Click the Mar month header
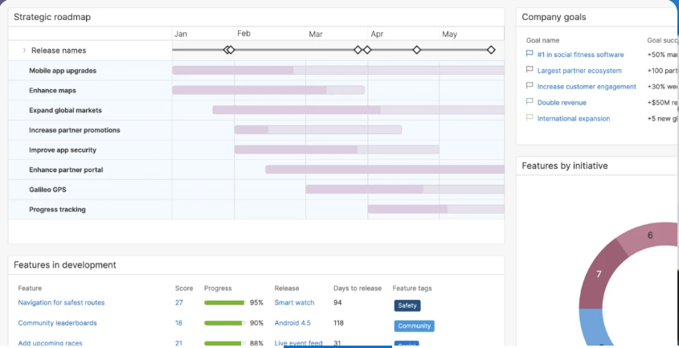This screenshot has height=348, width=679. (316, 34)
